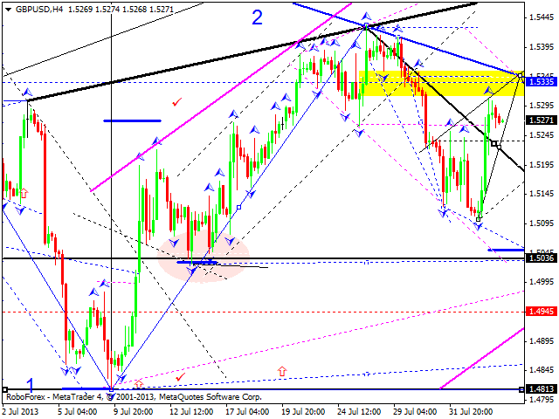Select the trendline anchor point at the 24 Jul peak
This screenshot has height=419, width=559.
tap(366, 25)
